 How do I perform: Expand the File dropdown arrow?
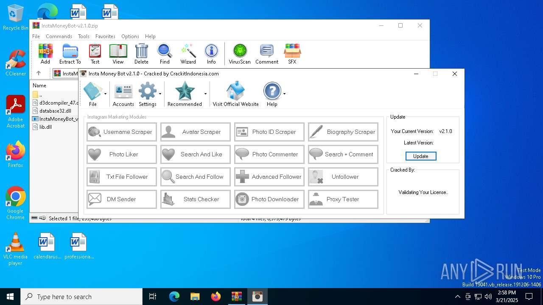105,94
